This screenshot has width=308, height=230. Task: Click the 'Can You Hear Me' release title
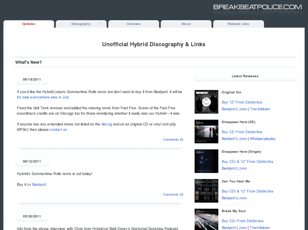click(x=236, y=181)
